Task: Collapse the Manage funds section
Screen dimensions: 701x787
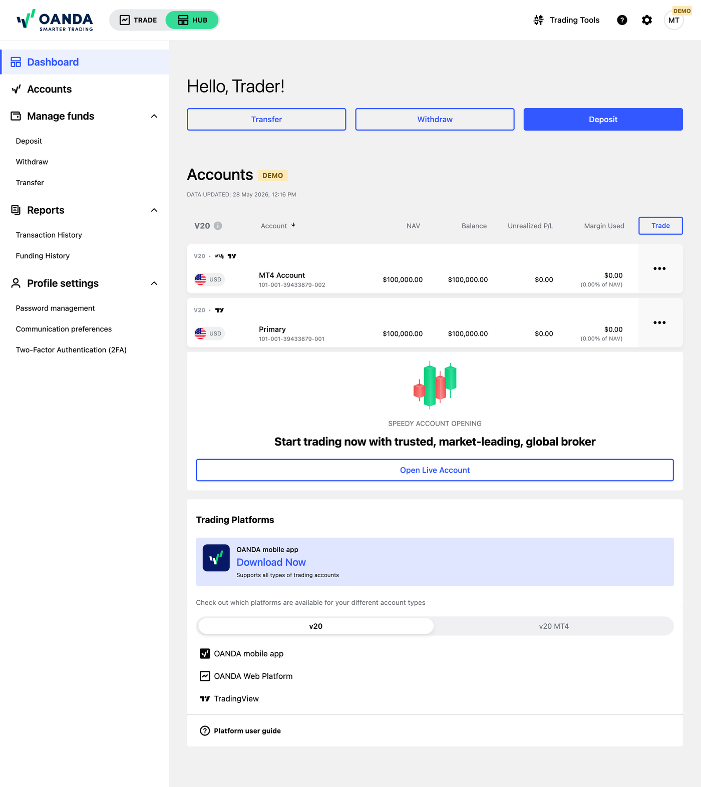Action: [154, 116]
